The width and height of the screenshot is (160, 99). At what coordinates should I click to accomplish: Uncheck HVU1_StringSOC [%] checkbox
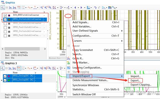pos(5,80)
